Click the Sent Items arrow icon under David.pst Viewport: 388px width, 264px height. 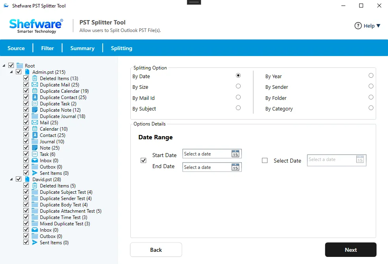[x=35, y=243]
